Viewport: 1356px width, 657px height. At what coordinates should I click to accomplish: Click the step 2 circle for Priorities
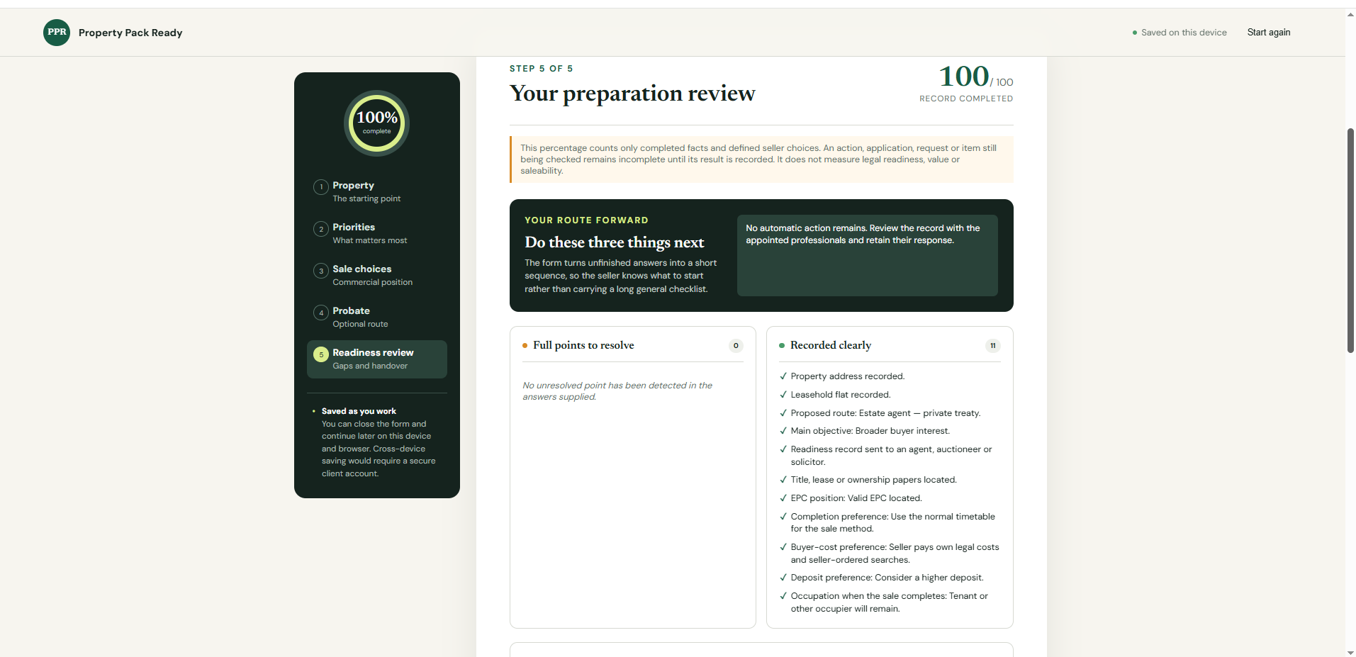click(321, 229)
